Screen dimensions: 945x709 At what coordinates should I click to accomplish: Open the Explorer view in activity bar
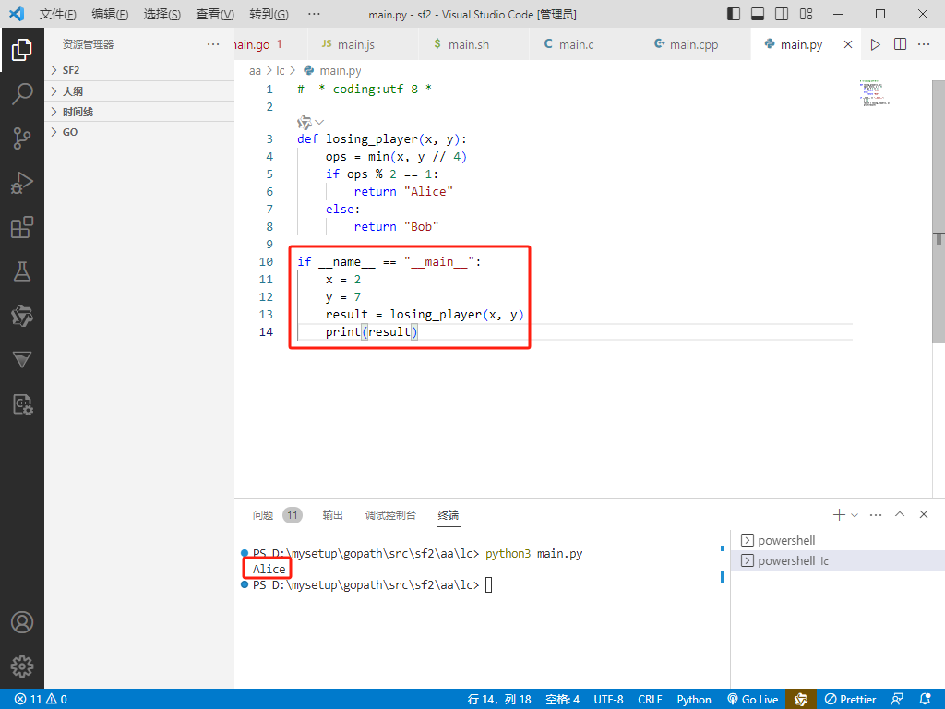(22, 50)
